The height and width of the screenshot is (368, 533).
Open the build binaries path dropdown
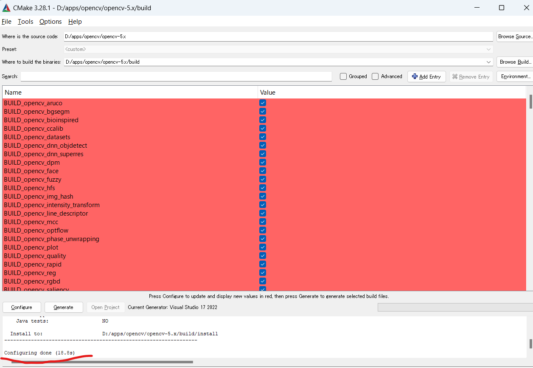(x=489, y=62)
